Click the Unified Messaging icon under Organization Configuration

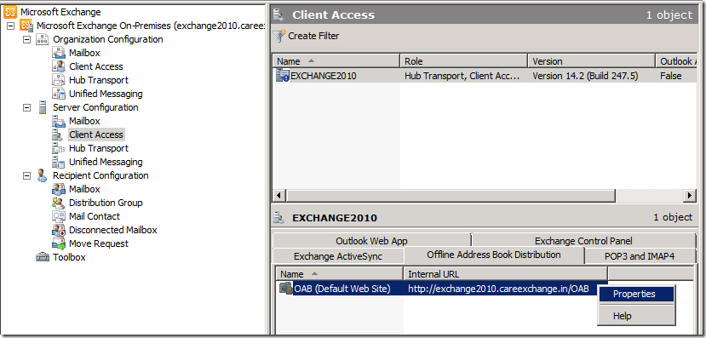(x=59, y=94)
